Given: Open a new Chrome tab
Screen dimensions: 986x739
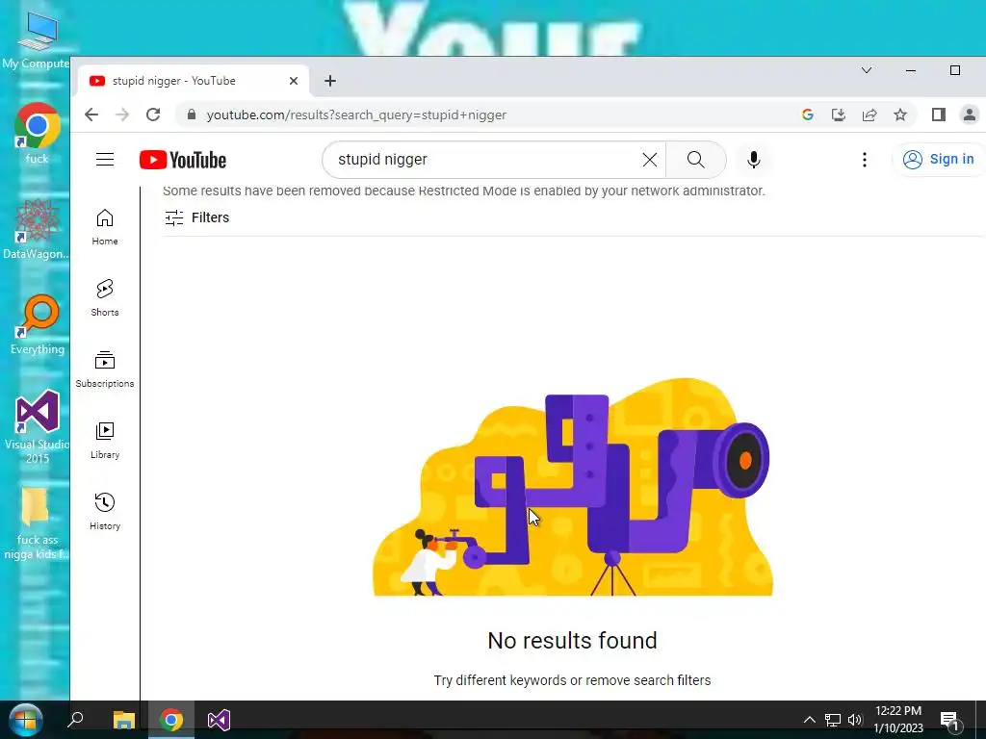Looking at the screenshot, I should pos(330,81).
